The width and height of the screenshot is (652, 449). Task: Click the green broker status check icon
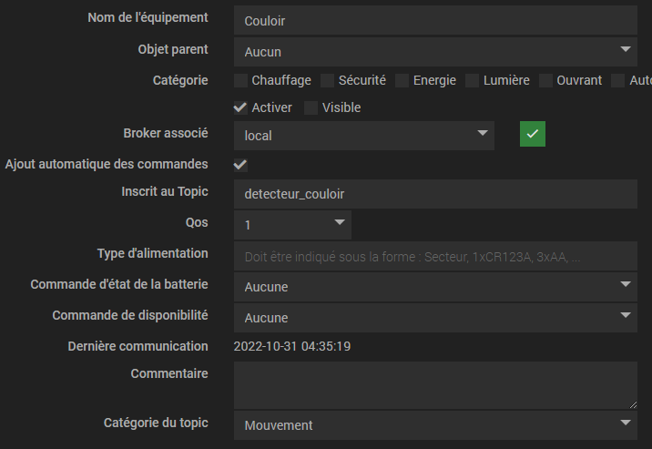tap(533, 135)
